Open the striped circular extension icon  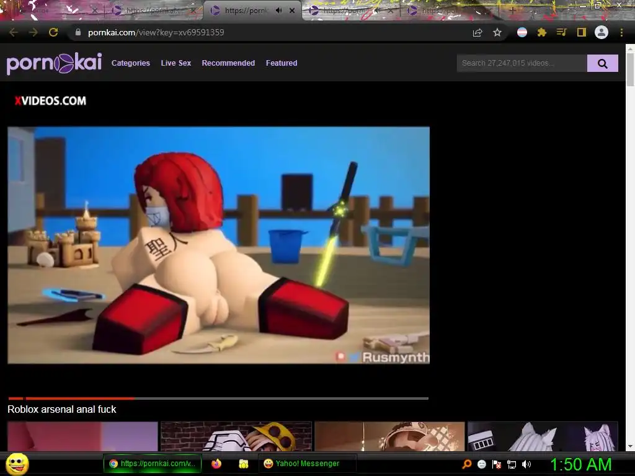click(x=522, y=32)
